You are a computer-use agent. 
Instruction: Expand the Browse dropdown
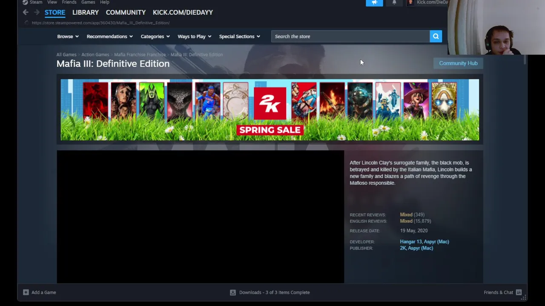[x=68, y=37]
